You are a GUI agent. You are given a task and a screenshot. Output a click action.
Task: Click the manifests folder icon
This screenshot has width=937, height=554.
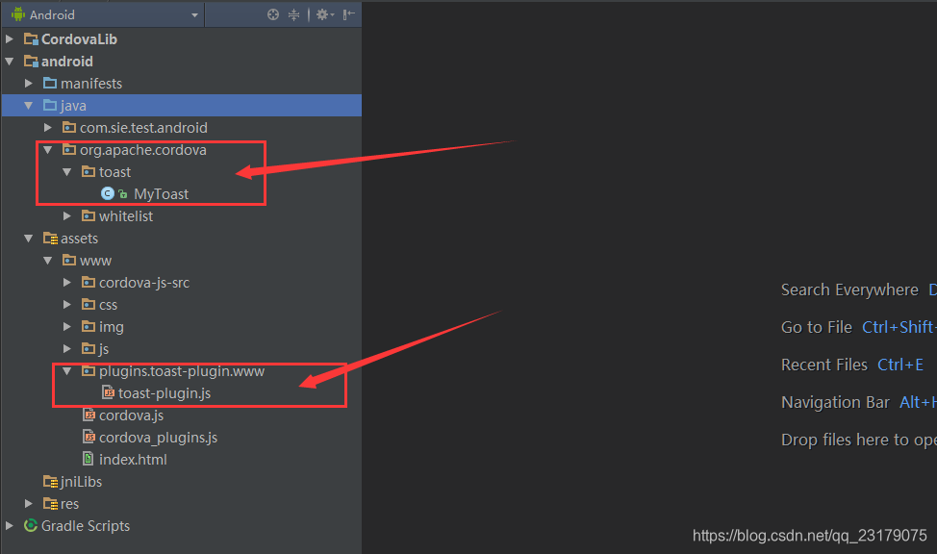click(50, 83)
